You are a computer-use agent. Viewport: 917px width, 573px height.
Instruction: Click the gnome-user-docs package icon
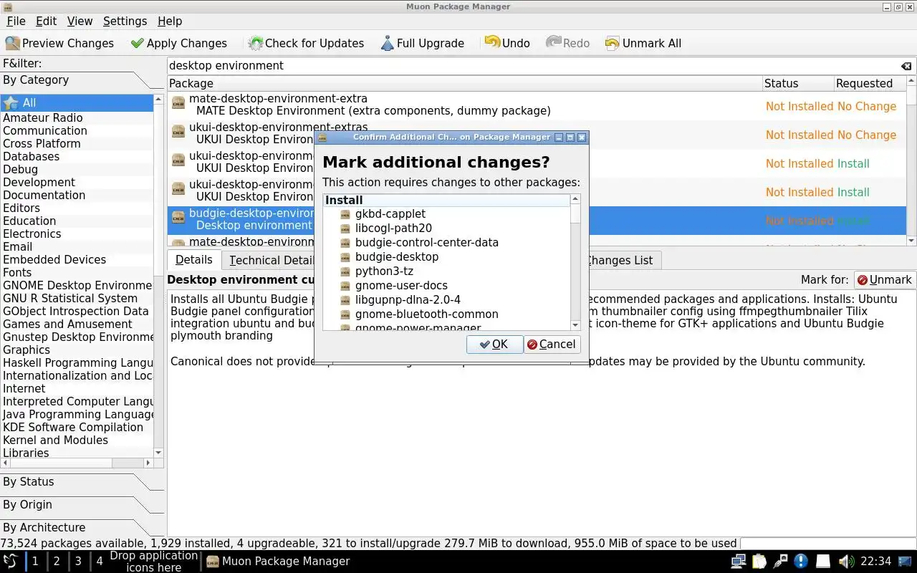point(345,286)
